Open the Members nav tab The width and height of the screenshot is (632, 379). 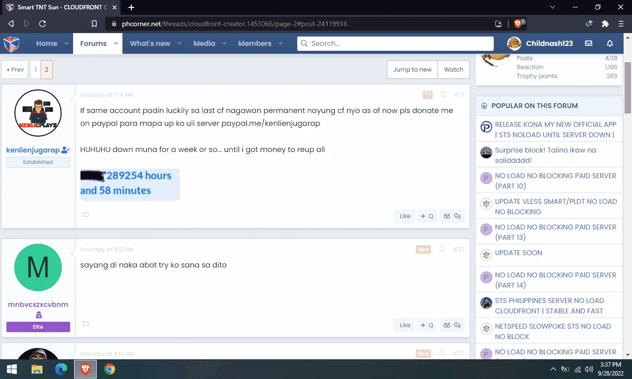click(x=255, y=43)
